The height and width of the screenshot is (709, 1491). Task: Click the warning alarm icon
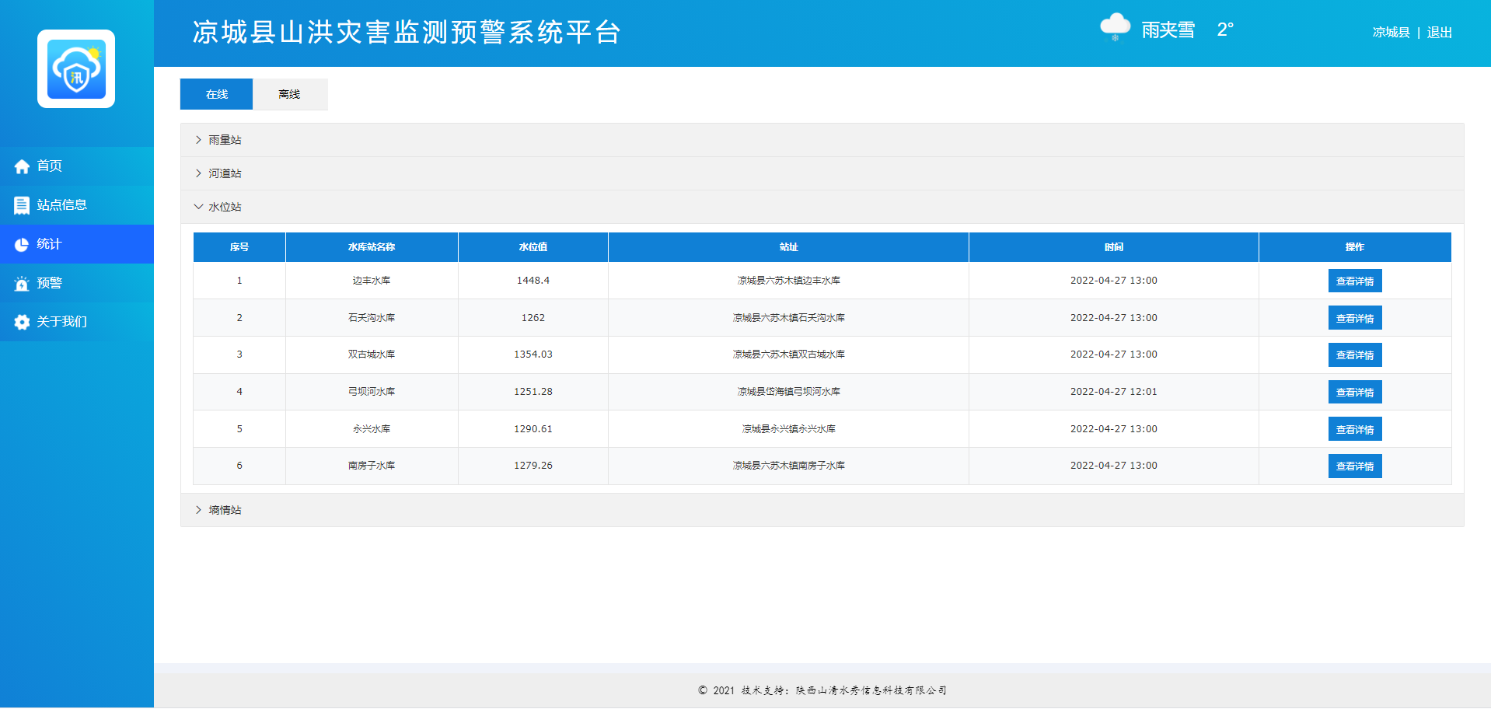[x=22, y=284]
